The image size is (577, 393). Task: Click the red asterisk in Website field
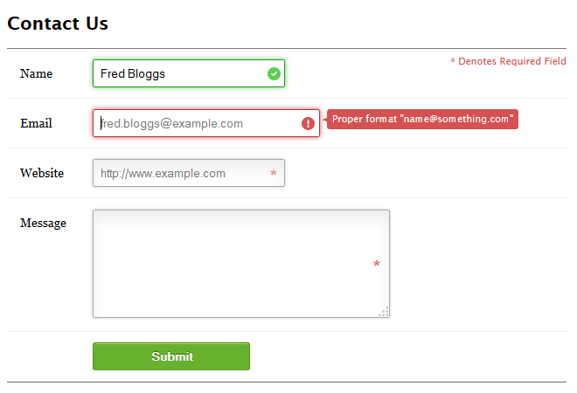(x=273, y=173)
